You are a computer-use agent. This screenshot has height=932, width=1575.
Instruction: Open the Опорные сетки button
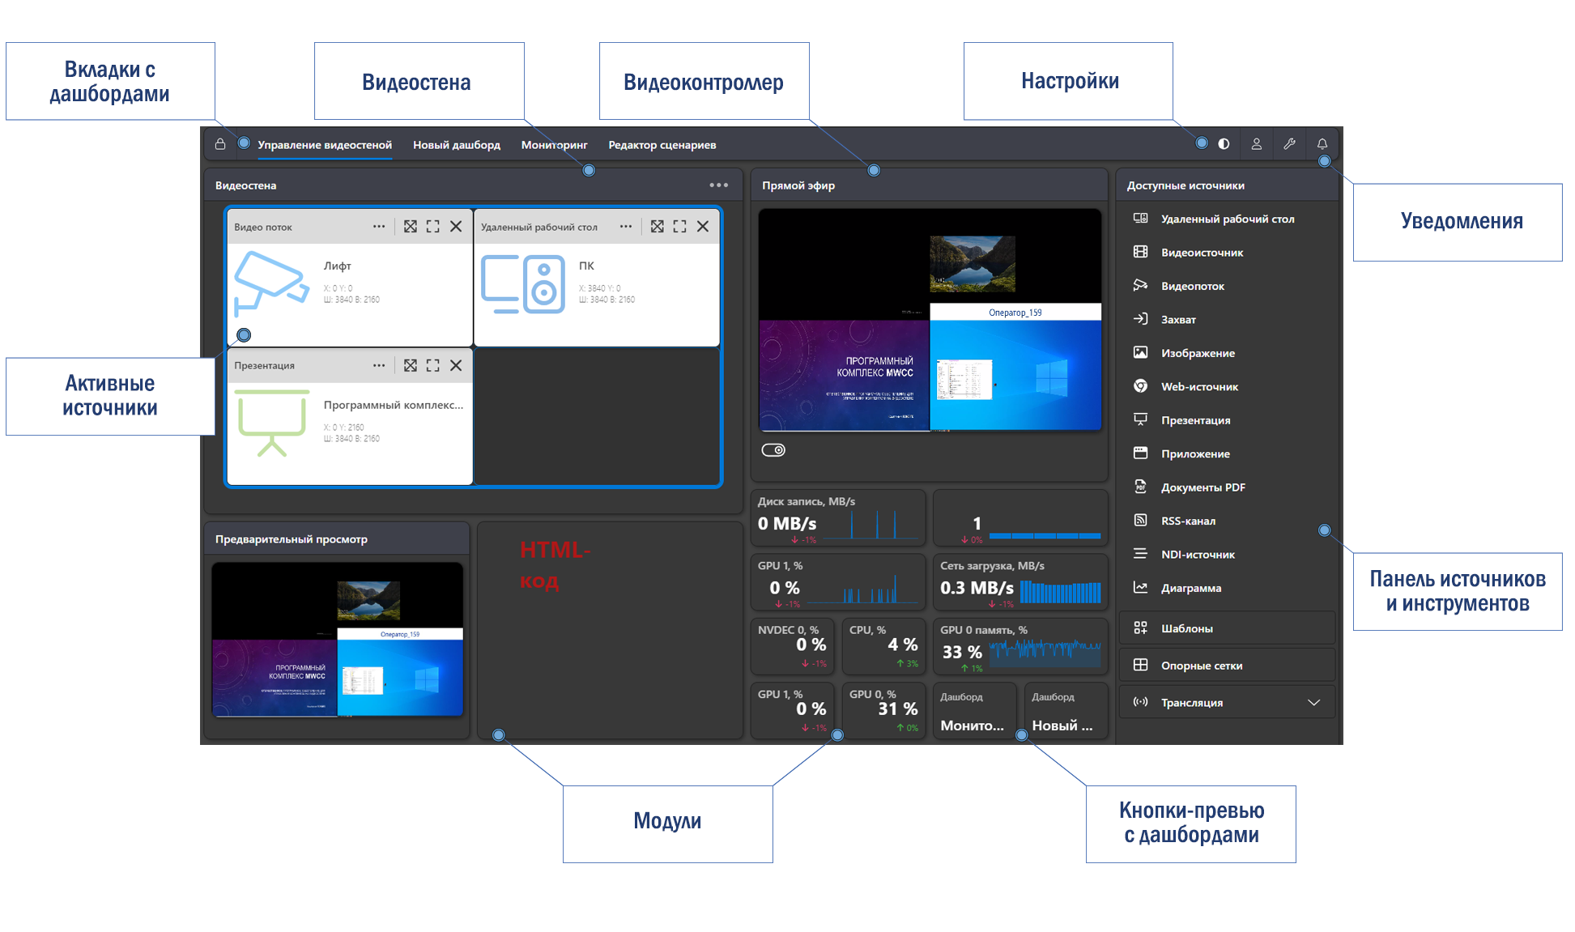click(x=1201, y=666)
